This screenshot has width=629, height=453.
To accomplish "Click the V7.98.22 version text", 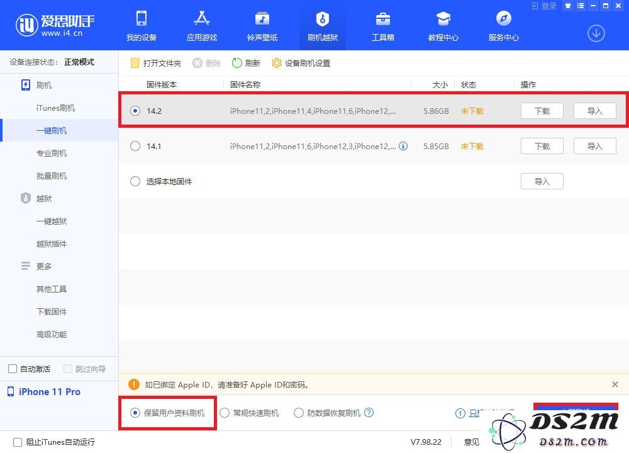I will pos(426,442).
